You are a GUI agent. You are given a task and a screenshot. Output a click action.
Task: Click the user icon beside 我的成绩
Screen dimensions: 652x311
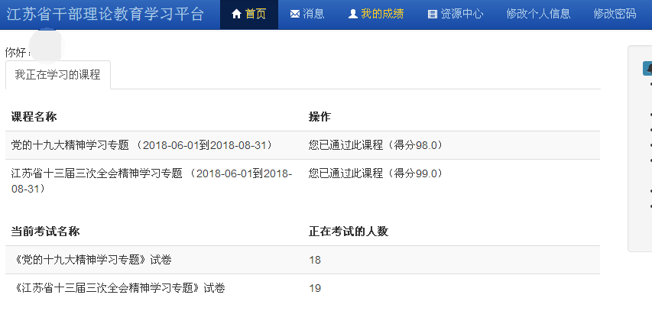[352, 15]
